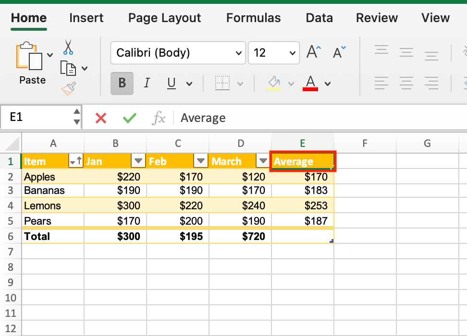The height and width of the screenshot is (336, 467).
Task: Cancel the formula entry with the red X
Action: 100,118
